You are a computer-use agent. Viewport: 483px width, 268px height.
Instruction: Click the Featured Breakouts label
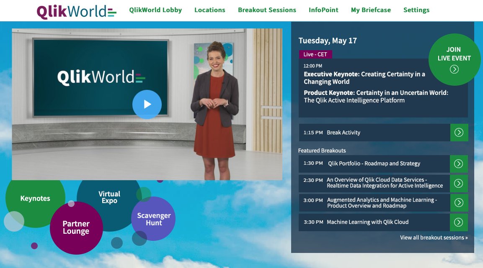(322, 151)
